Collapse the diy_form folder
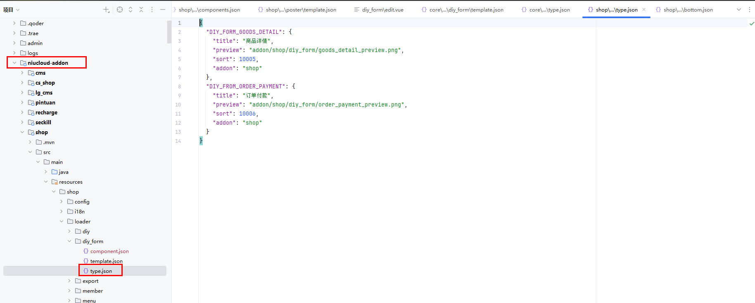Screen dimensions: 755x303 pos(69,241)
